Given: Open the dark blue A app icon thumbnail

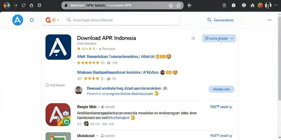Looking at the screenshot, I should [58, 47].
